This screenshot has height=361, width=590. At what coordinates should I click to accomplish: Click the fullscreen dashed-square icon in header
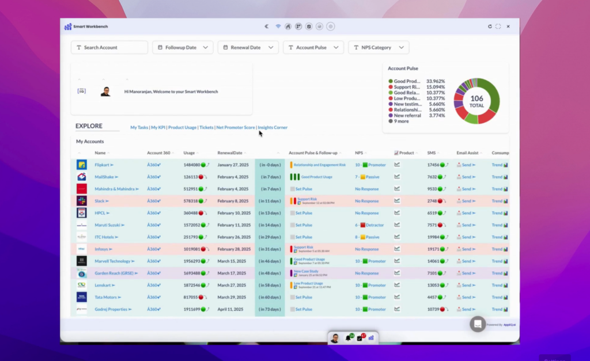click(x=498, y=26)
